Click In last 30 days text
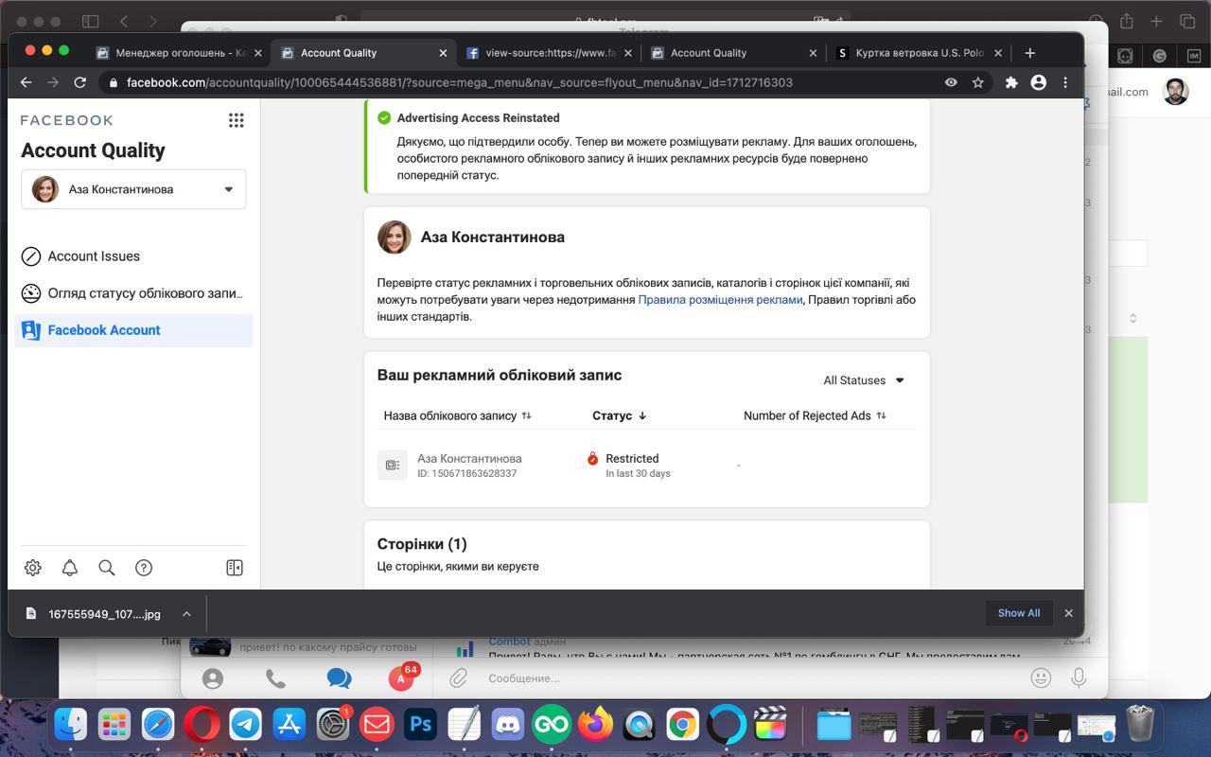The width and height of the screenshot is (1211, 757). point(638,473)
